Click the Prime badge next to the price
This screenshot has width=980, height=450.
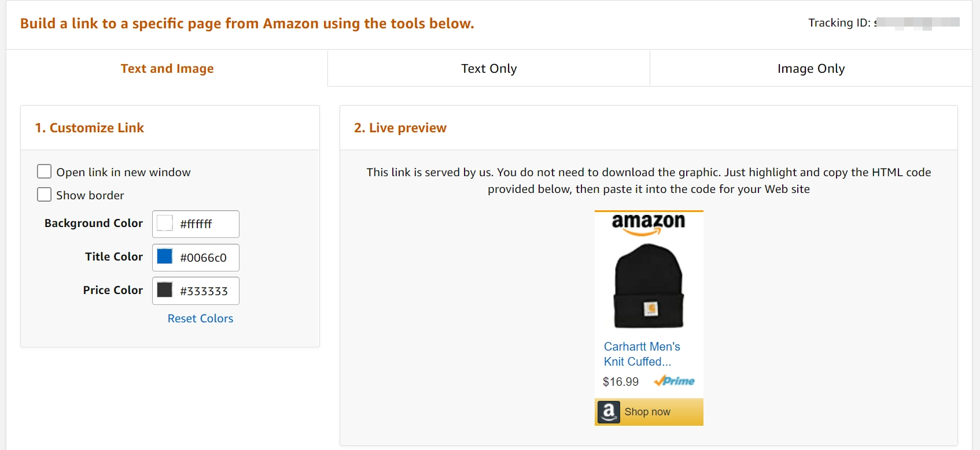675,381
